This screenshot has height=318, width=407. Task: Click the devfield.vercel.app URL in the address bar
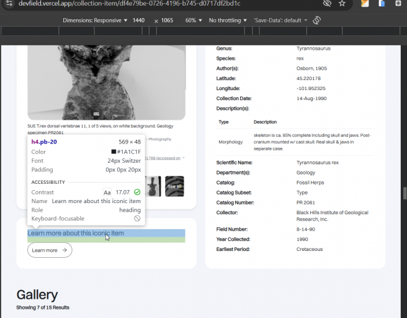click(x=129, y=3)
